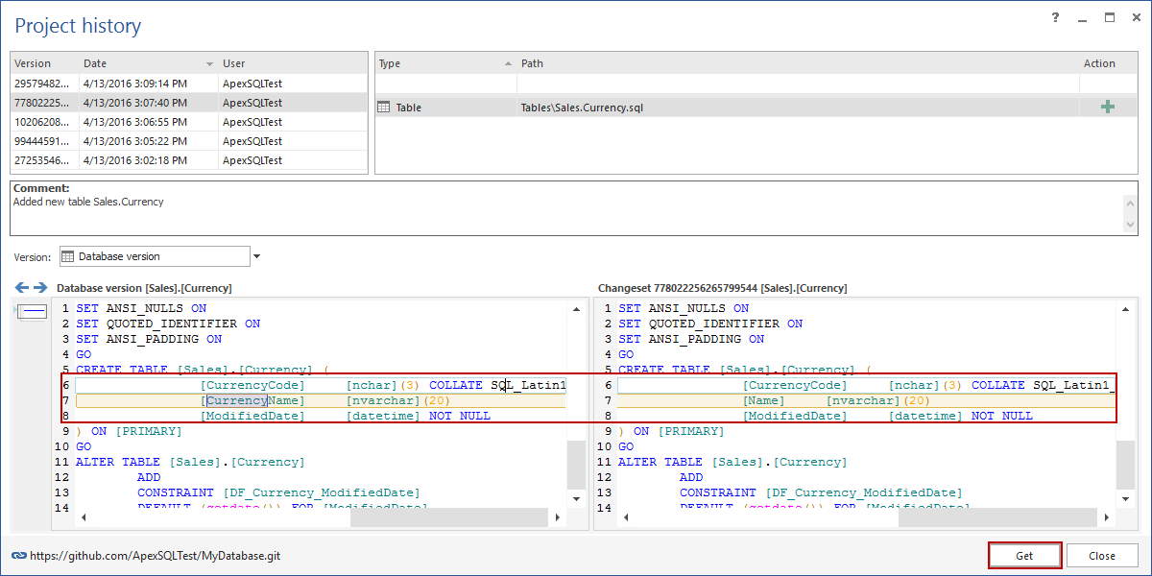Sort version list by Date column

[144, 63]
